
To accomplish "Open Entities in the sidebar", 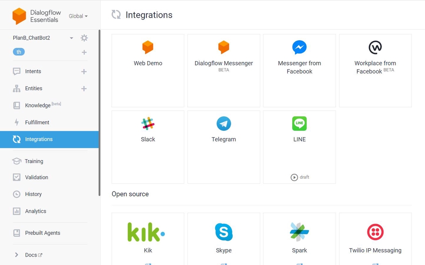I will click(34, 88).
